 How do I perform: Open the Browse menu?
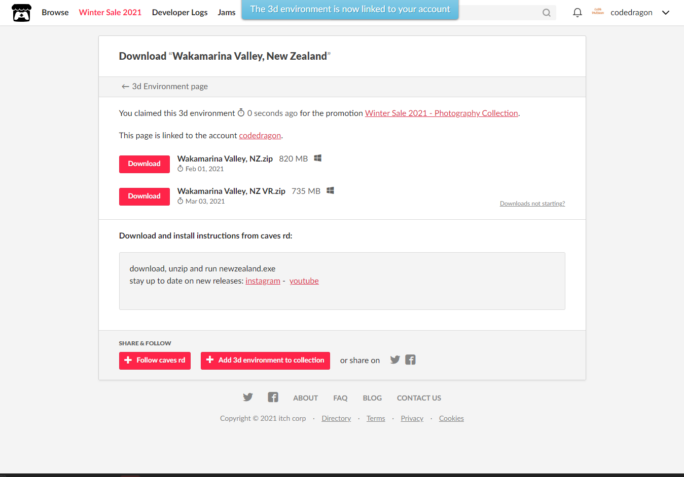point(55,12)
